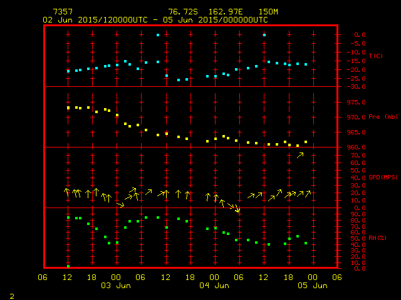Select the leftmost wind arrow in speed panel

(x=66, y=192)
